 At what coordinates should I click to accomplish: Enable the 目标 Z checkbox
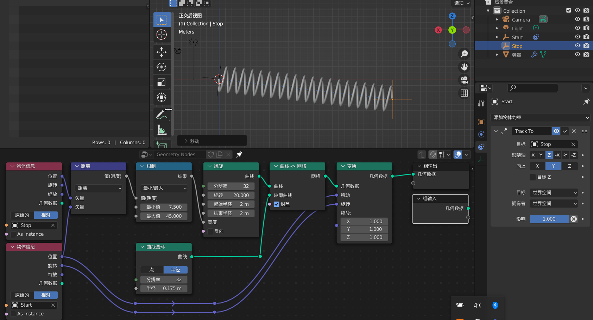(x=533, y=177)
